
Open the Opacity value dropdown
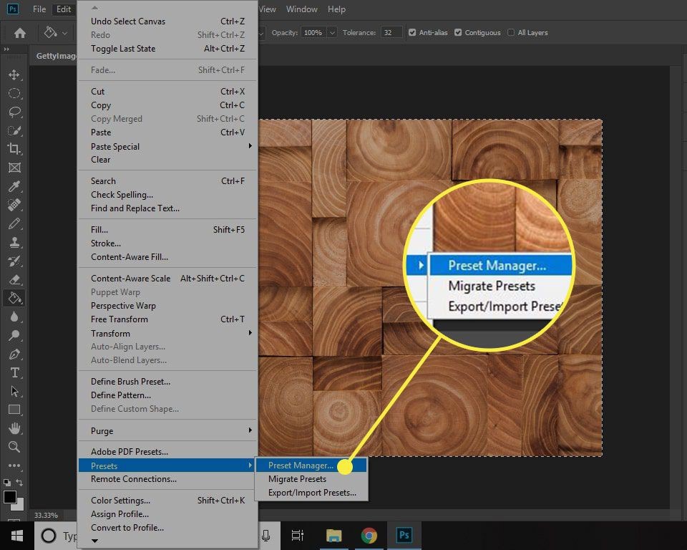click(x=332, y=33)
